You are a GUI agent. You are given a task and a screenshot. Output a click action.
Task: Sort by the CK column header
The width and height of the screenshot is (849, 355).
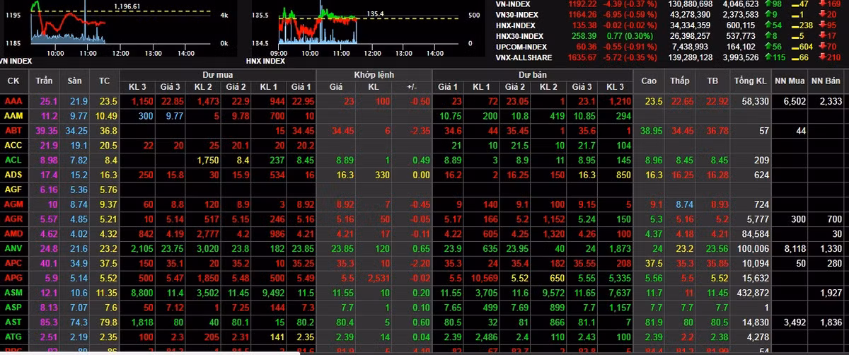[x=13, y=81]
